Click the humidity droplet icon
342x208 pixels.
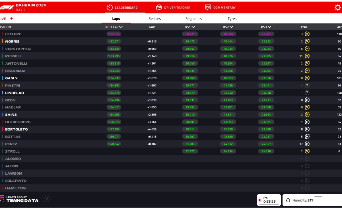[289, 200]
